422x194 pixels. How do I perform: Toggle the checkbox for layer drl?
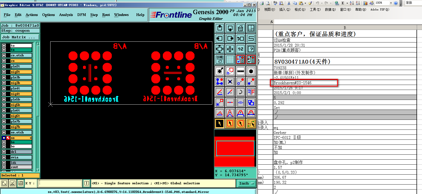(4, 152)
